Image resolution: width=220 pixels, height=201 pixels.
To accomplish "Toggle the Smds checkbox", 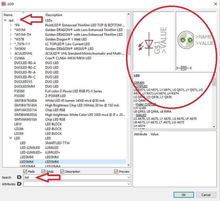I will (x=43, y=172).
